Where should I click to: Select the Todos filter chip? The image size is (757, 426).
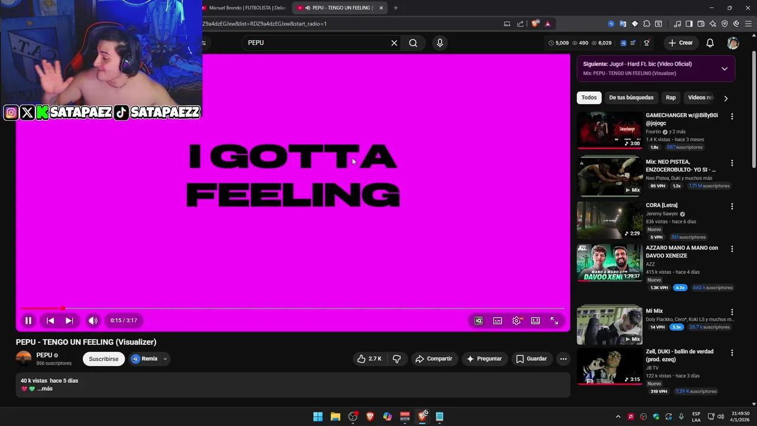589,98
